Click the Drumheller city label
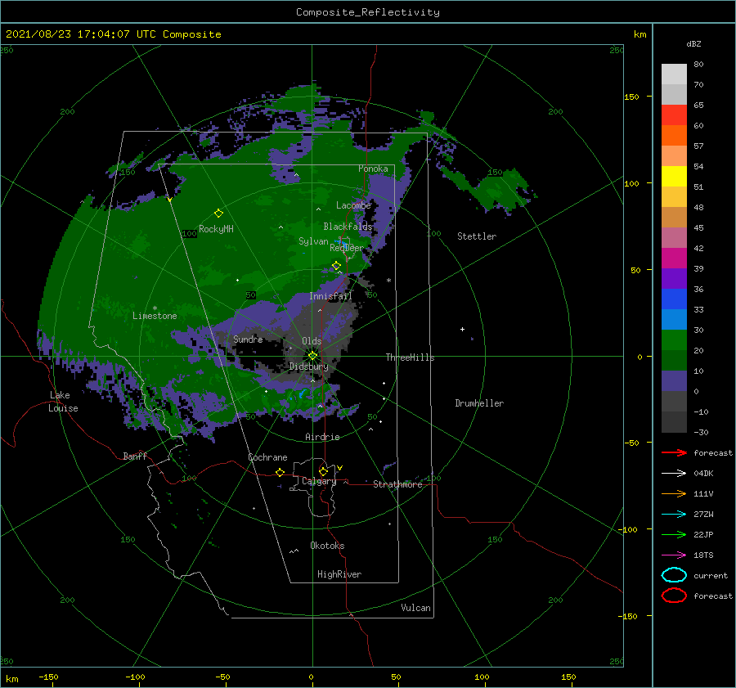 479,403
